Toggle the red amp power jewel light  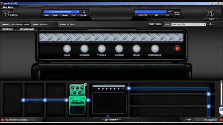pyautogui.click(x=177, y=48)
